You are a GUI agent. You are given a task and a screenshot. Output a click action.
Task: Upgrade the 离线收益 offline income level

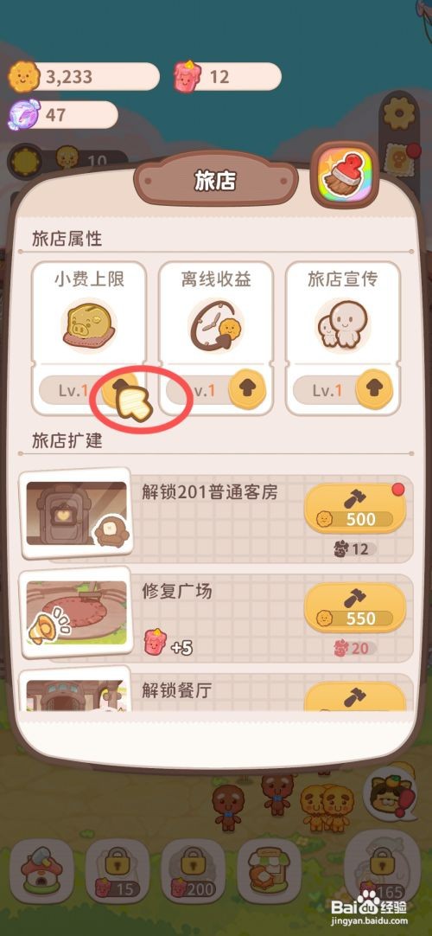[x=247, y=389]
